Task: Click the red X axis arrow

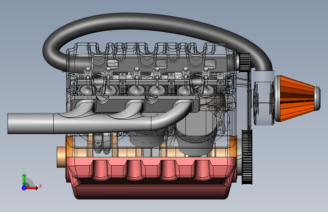Action: click(32, 188)
